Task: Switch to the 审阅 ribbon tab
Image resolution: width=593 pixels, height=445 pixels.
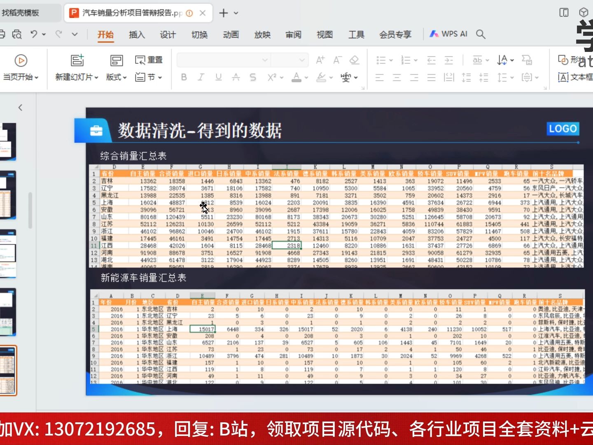Action: pyautogui.click(x=293, y=35)
